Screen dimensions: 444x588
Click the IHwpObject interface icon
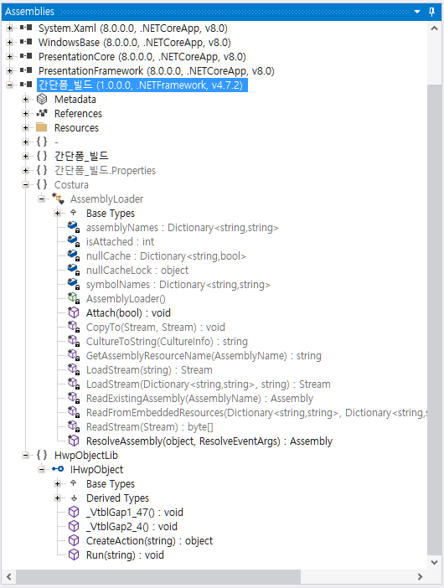click(x=58, y=469)
